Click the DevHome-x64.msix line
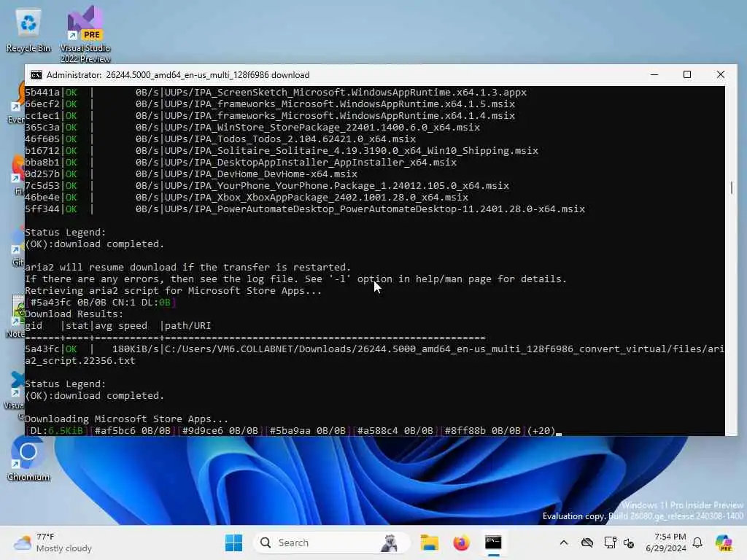 click(x=191, y=174)
